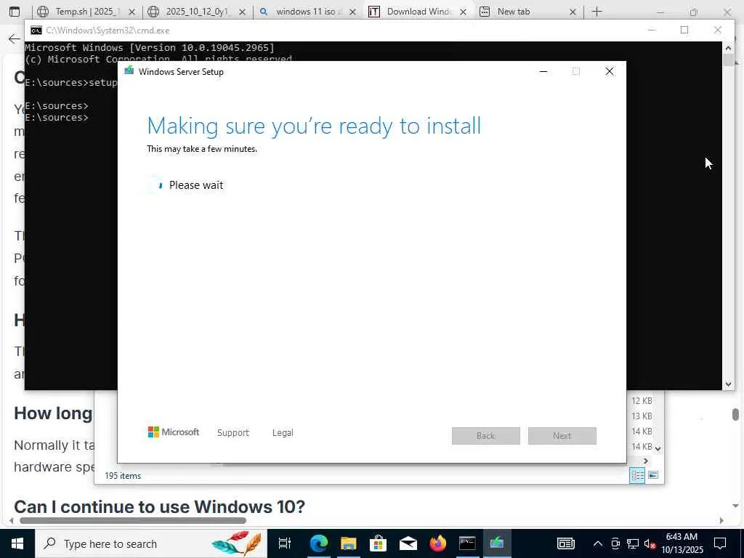Close the Temp.sh browser tab
Screen dimensions: 744x558
click(132, 12)
